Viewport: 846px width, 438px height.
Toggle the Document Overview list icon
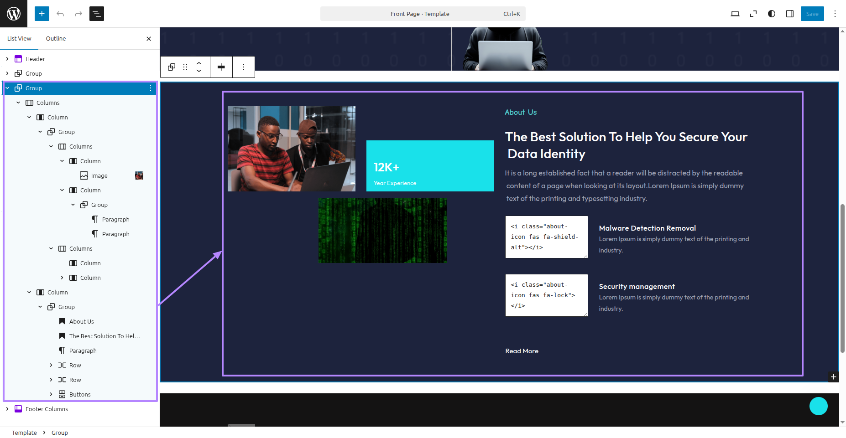[97, 14]
